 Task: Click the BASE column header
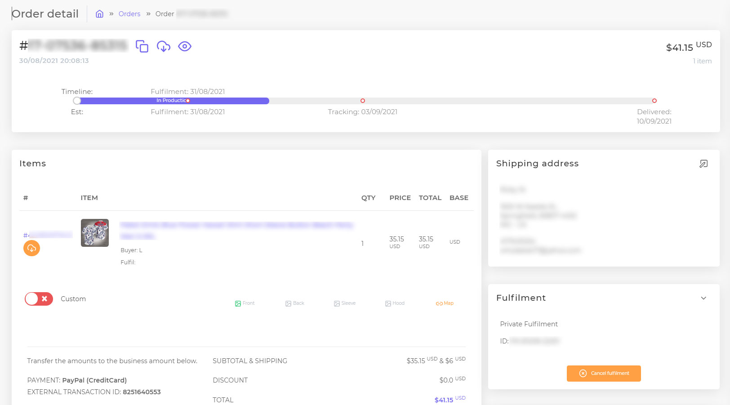click(x=459, y=198)
